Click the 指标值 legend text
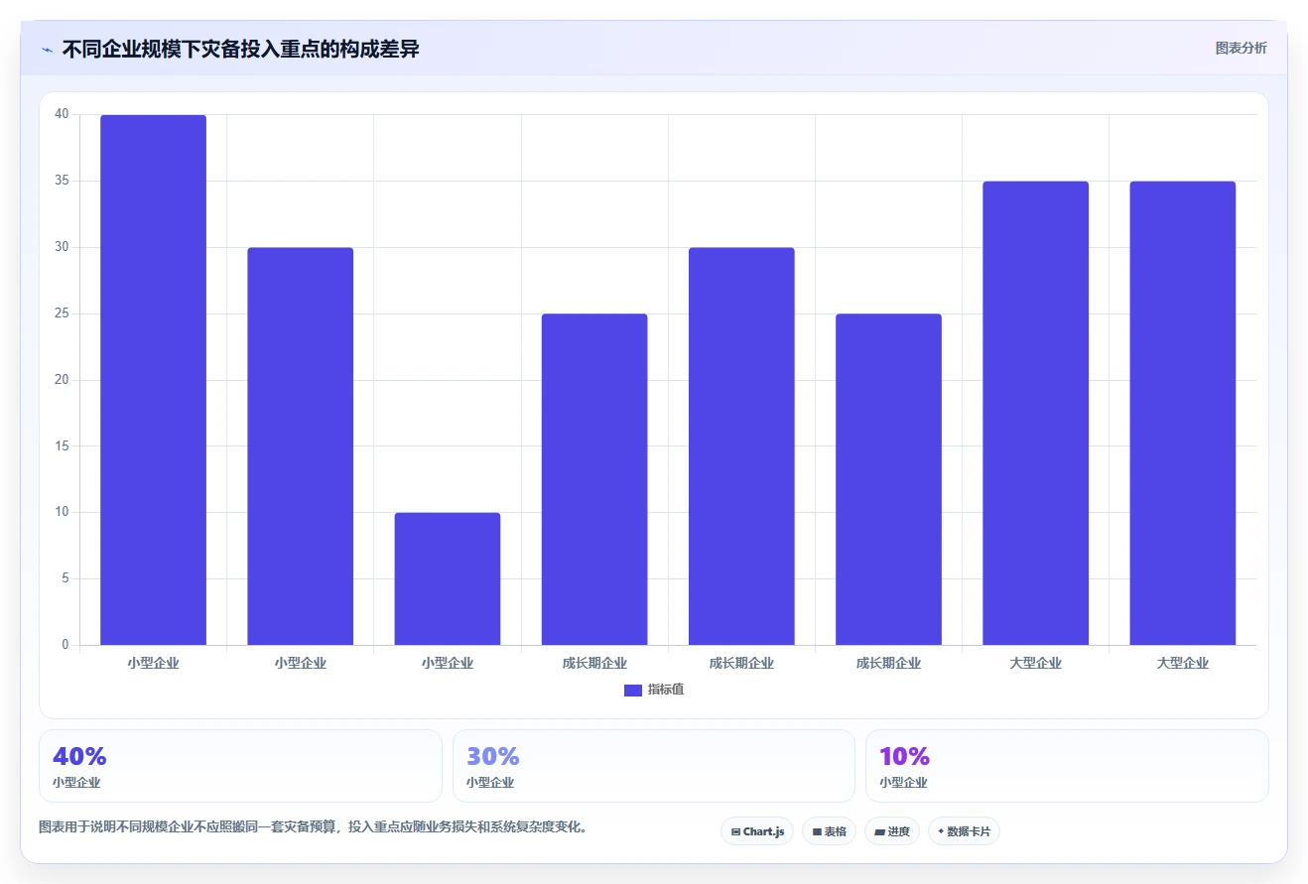This screenshot has height=884, width=1308. pos(666,690)
